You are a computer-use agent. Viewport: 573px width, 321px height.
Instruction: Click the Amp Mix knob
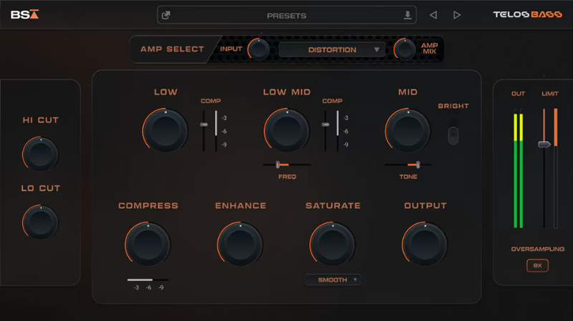[405, 49]
